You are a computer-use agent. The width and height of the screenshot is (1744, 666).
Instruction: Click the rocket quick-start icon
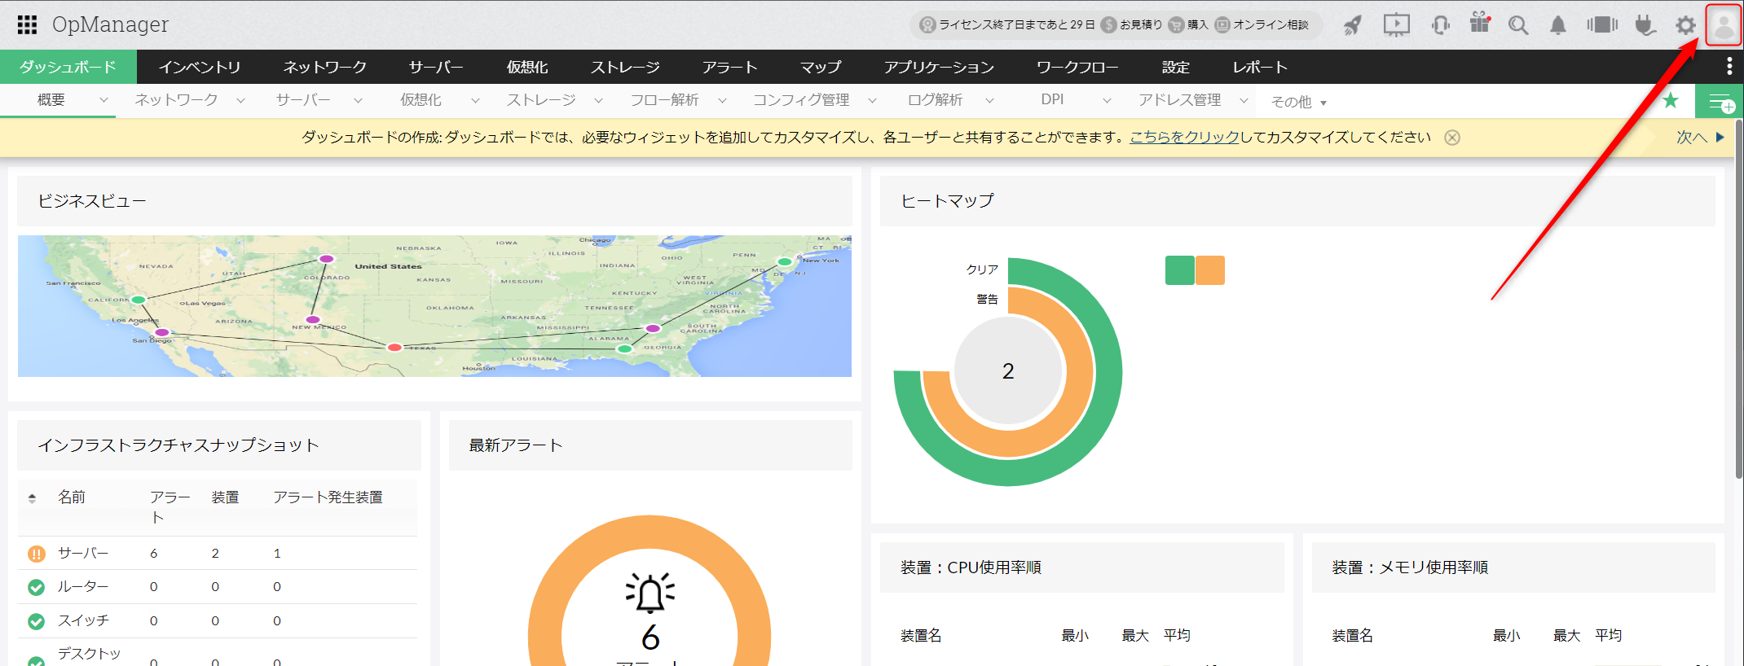coord(1353,25)
